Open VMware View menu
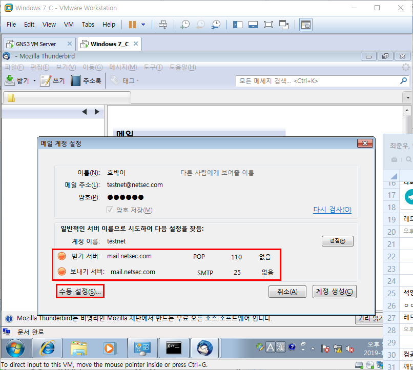413x370 pixels. point(49,25)
